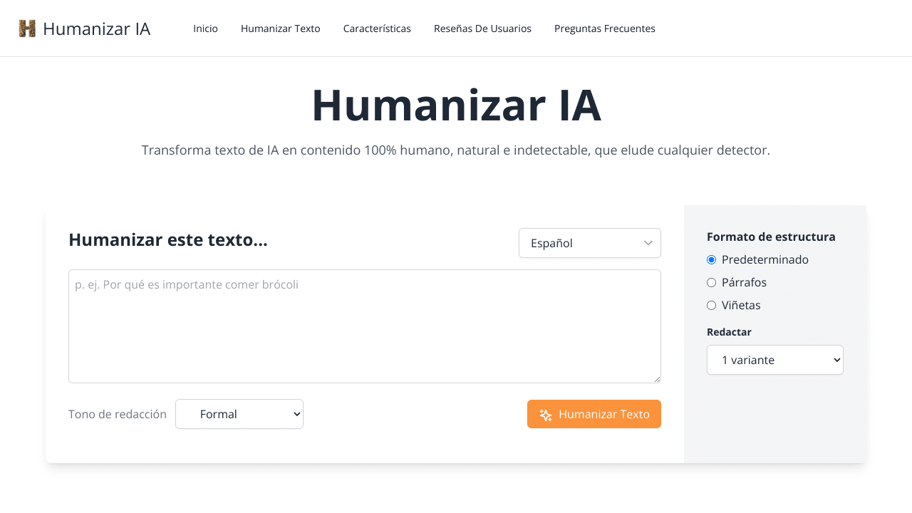
Task: Click the 'Formato de estructura' label
Action: (x=771, y=237)
